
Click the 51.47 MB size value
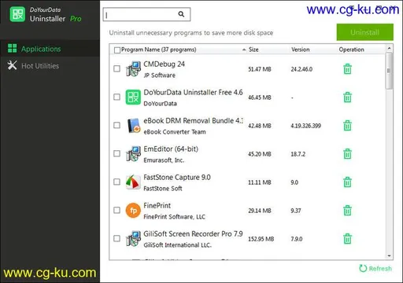[x=260, y=69]
